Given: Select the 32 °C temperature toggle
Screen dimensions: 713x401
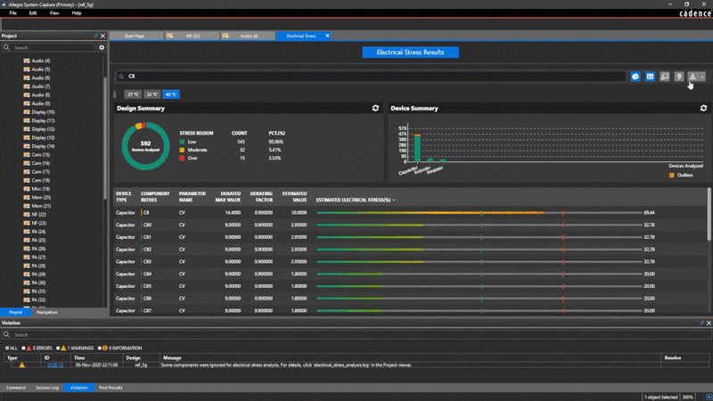Looking at the screenshot, I should [152, 94].
